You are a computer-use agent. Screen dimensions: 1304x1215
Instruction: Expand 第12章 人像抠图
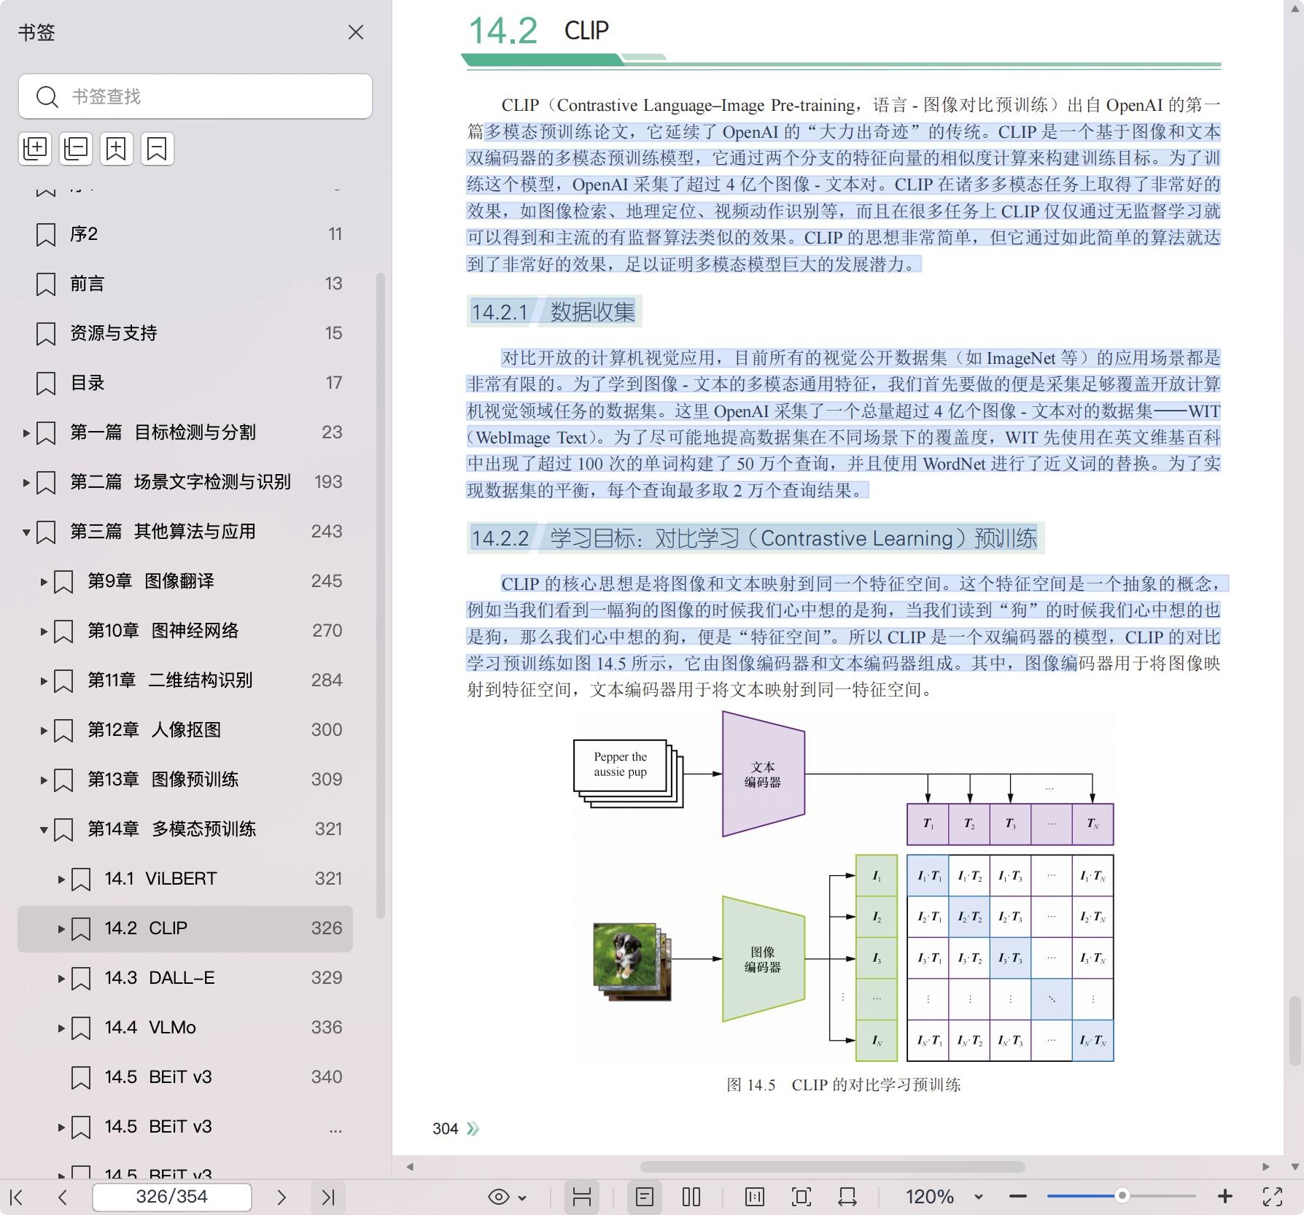[44, 731]
